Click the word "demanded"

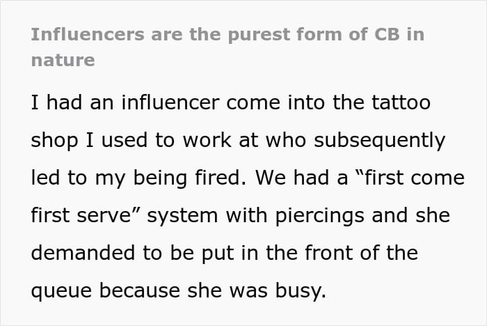coord(84,252)
